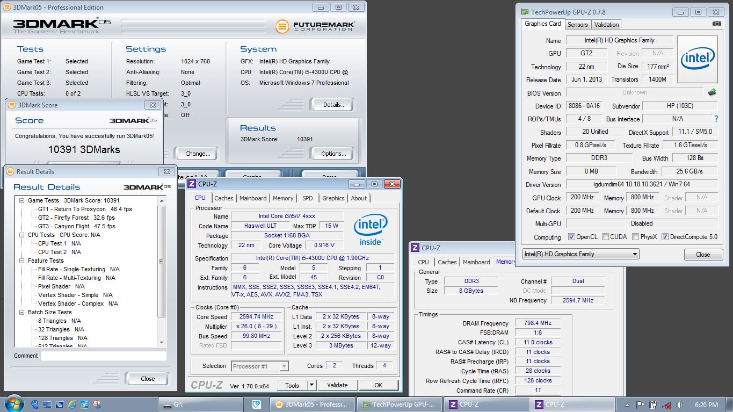Open the Caches tab in the background CPU-Z window

447,262
